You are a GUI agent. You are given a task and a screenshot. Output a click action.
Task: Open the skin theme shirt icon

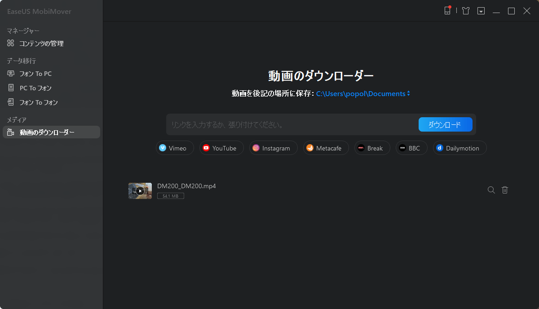(466, 11)
